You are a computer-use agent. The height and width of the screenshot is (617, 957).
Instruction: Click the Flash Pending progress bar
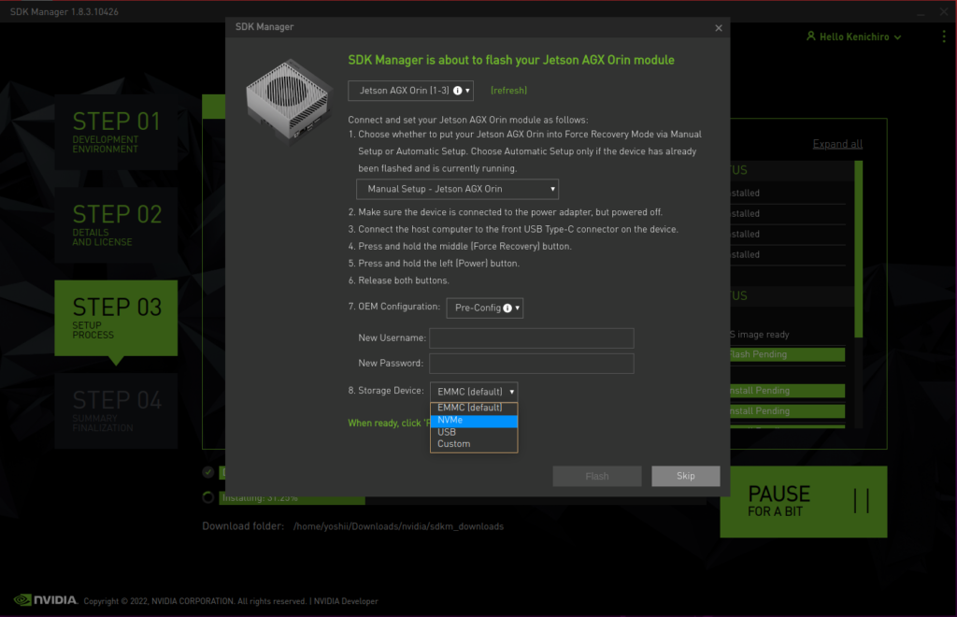[x=787, y=354]
